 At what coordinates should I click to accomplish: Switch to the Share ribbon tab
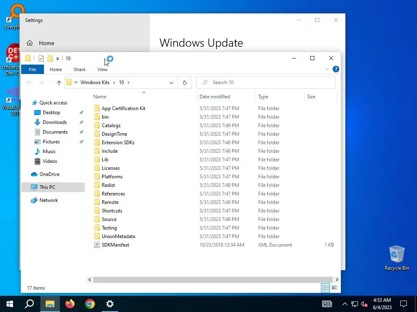[79, 69]
